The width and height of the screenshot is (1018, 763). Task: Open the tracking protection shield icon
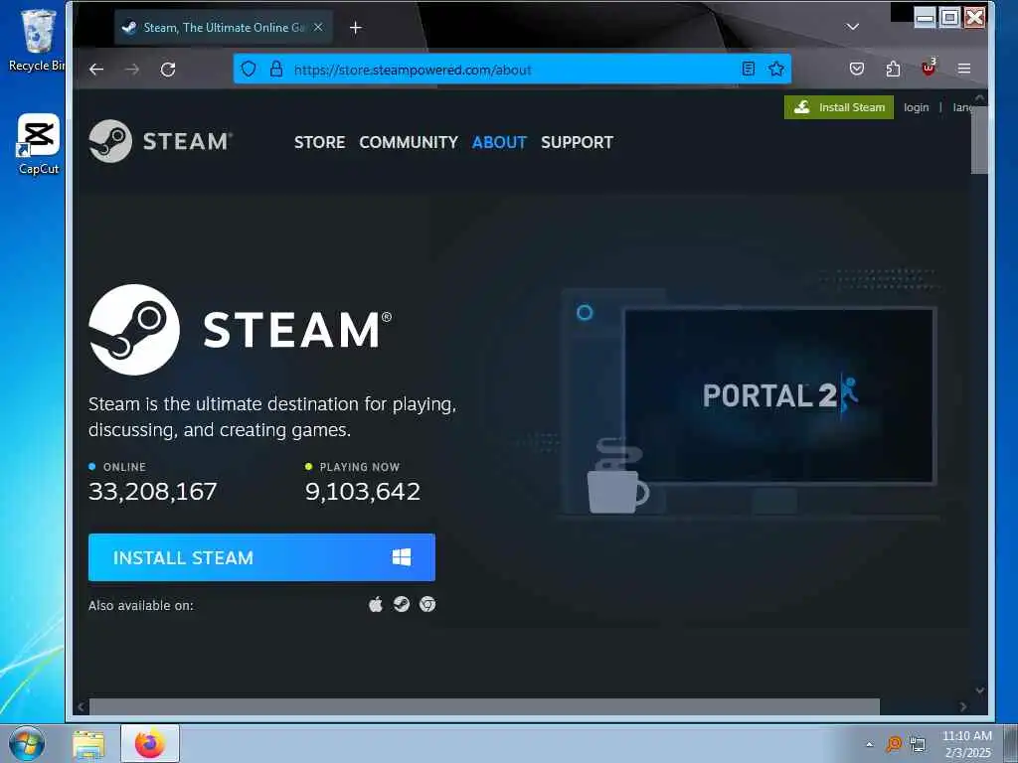(249, 69)
